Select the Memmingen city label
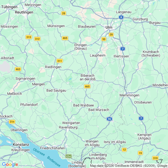Screen dimensions: 168x168 click(x=129, y=95)
